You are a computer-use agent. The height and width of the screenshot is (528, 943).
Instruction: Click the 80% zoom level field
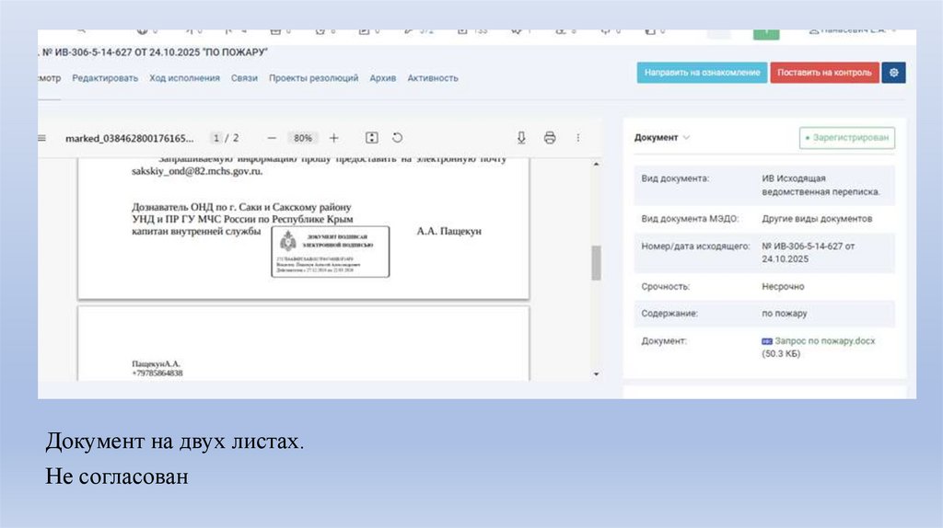click(302, 138)
